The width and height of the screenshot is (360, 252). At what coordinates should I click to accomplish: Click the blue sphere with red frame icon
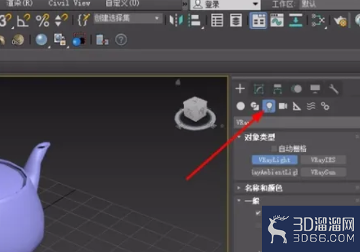click(79, 40)
